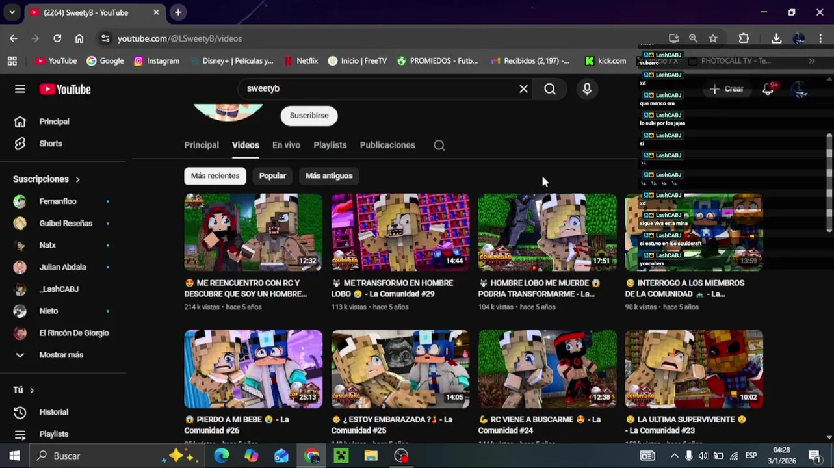This screenshot has width=834, height=468.
Task: Open the browser zoom magnifier icon
Action: coord(694,38)
